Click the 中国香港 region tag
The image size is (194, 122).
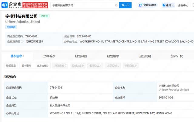(x=12, y=27)
